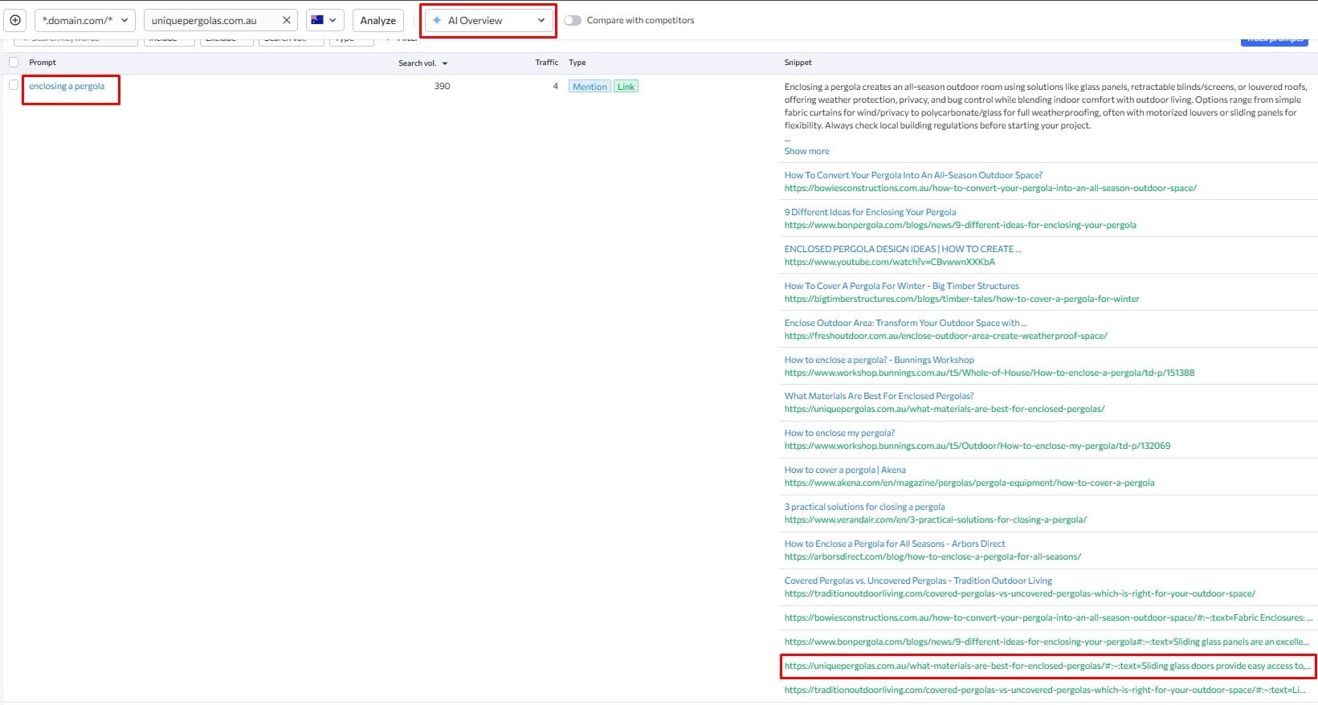
Task: Open the YouTube Enclosed Pergola Design Ideas link
Action: (902, 249)
